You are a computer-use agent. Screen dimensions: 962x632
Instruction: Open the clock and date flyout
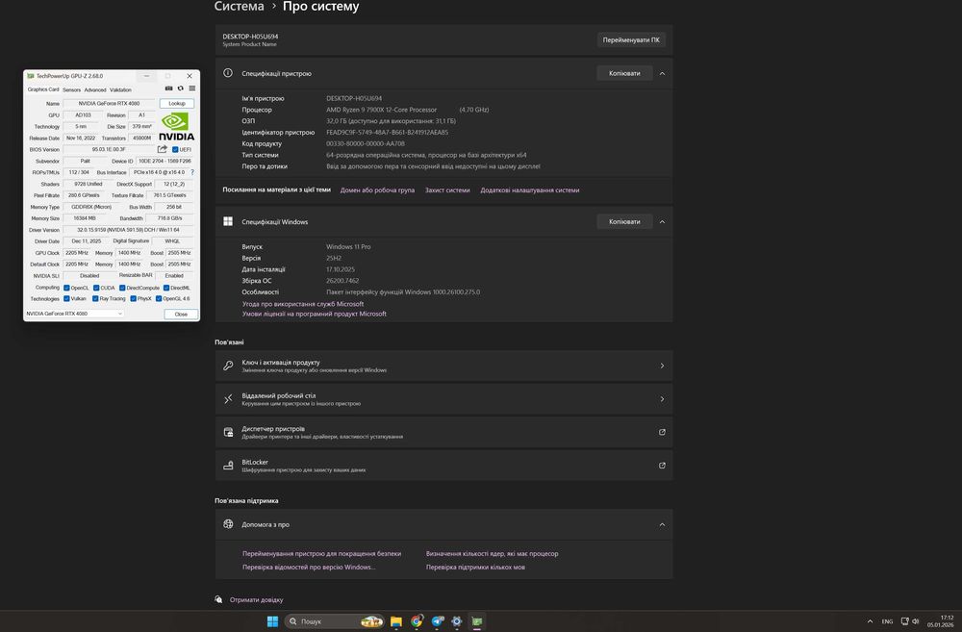tap(941, 621)
